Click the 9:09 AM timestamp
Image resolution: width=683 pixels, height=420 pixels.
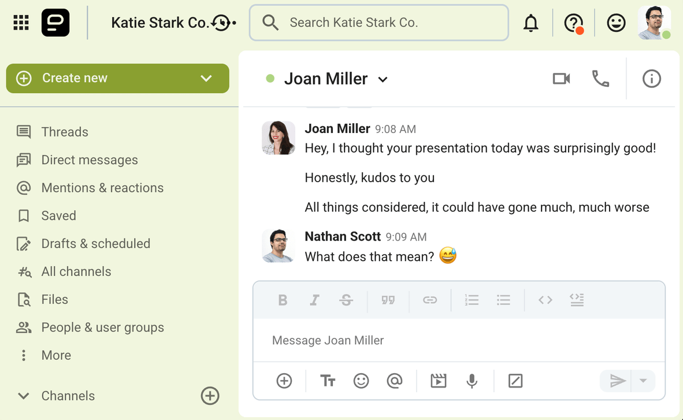point(406,237)
